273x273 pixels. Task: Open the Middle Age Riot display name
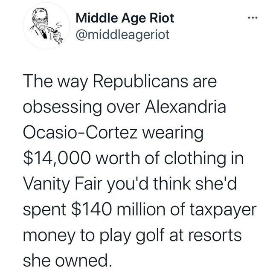[x=125, y=18]
